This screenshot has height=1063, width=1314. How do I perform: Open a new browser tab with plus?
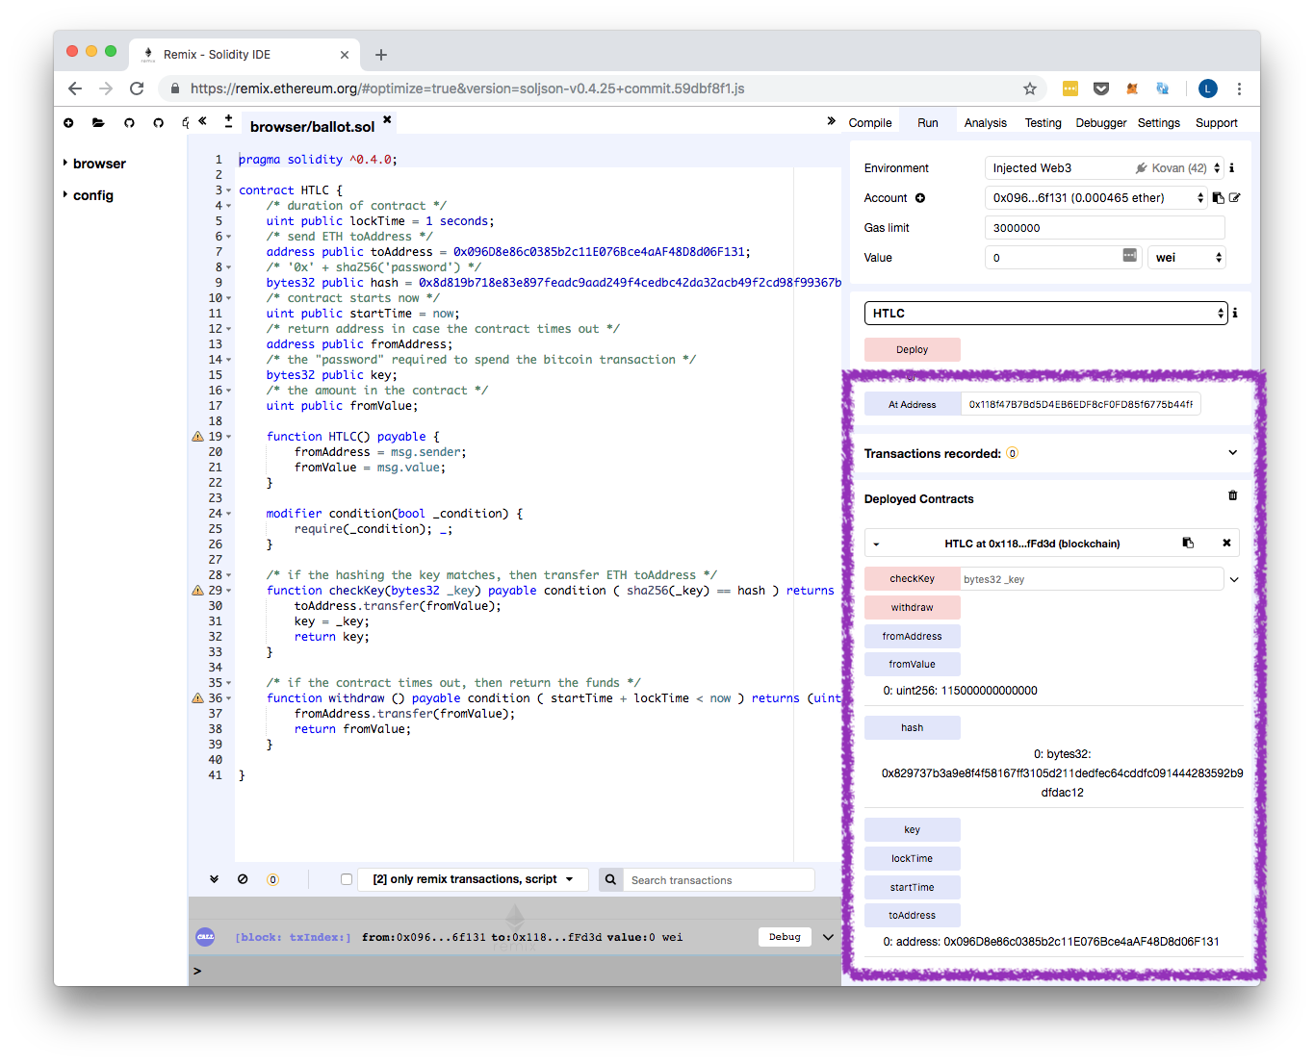coord(381,55)
